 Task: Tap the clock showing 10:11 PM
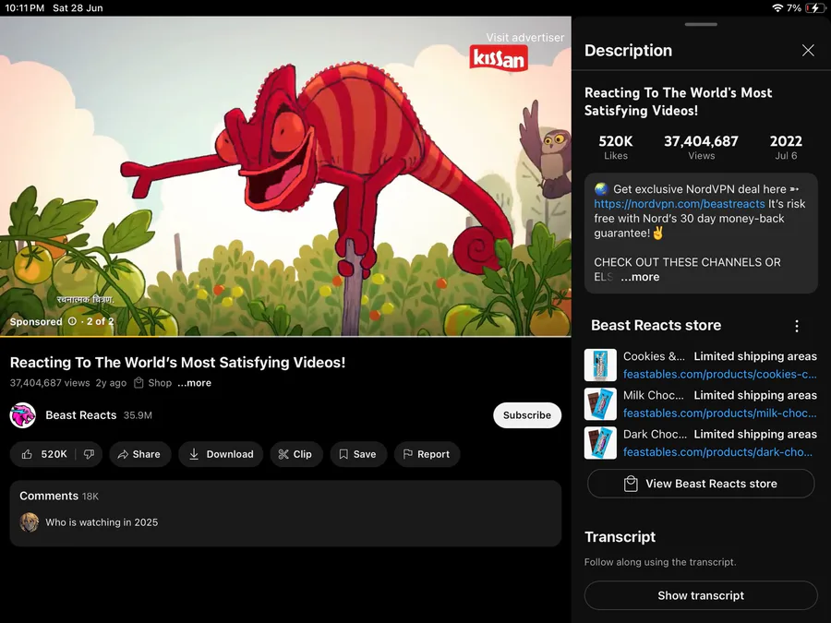click(25, 8)
